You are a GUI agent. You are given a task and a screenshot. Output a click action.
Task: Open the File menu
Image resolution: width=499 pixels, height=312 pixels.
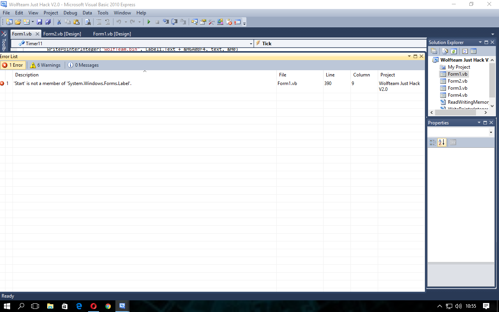(x=6, y=13)
